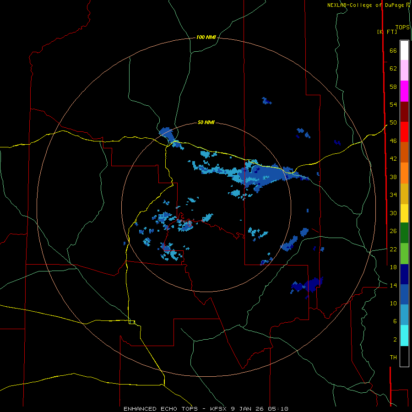Pick the navy blue legend swatch

coord(404,274)
